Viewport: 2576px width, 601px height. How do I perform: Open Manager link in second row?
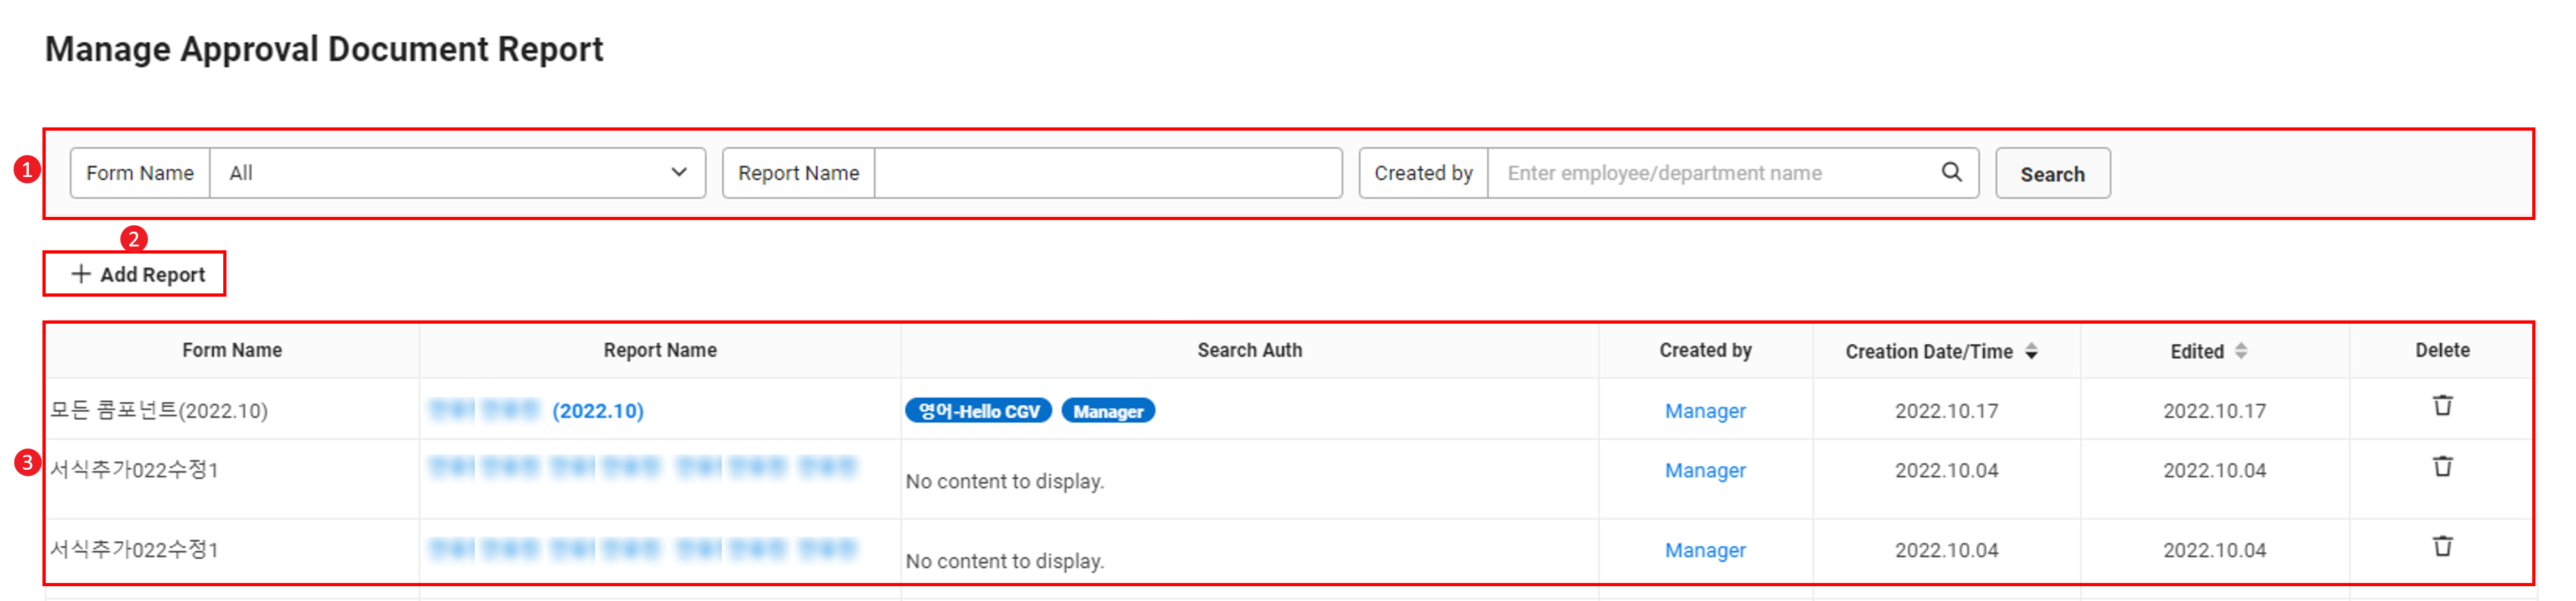click(x=1704, y=470)
